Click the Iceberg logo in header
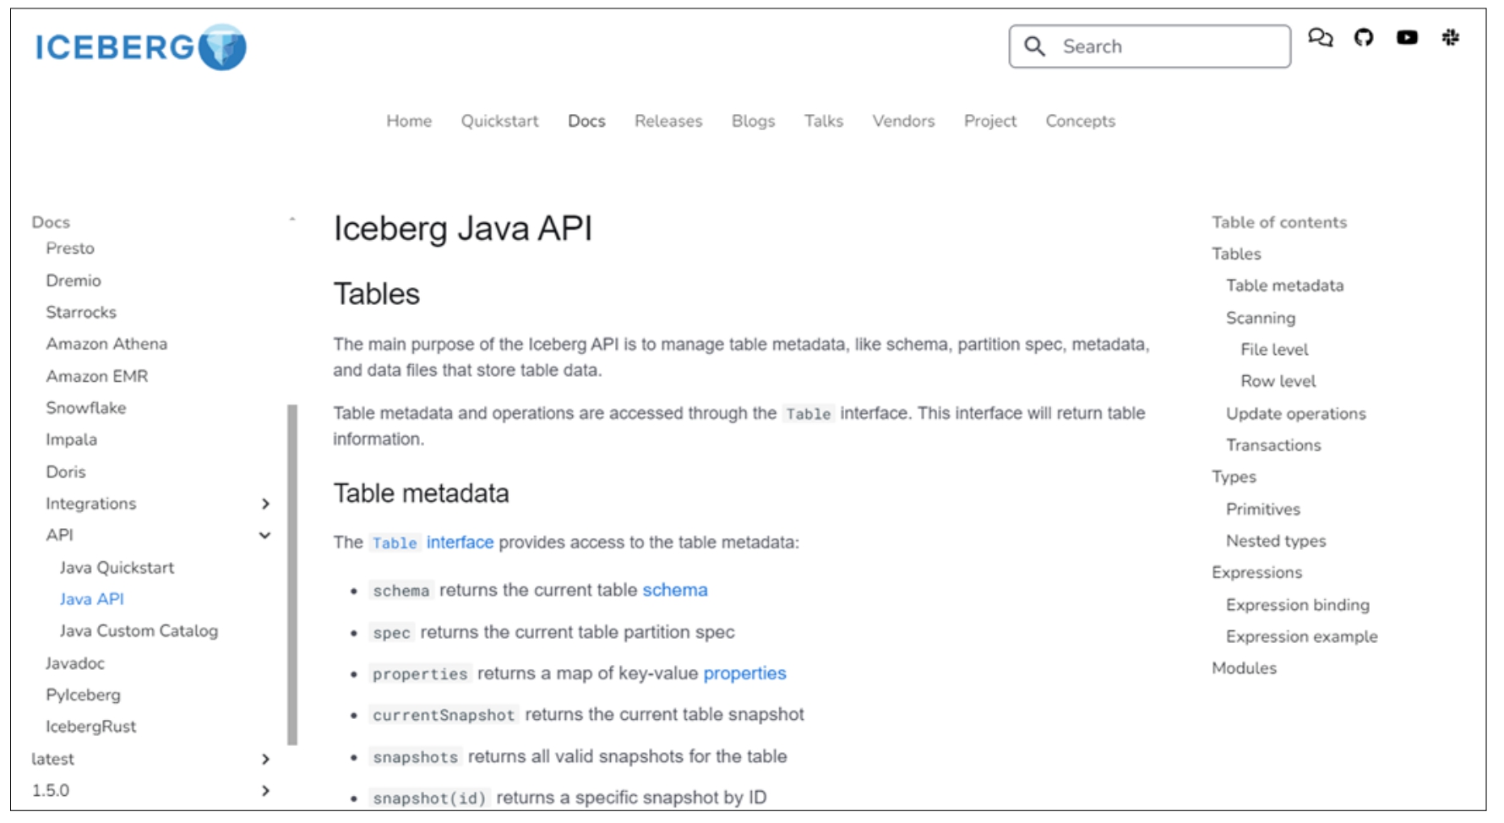 click(x=140, y=47)
